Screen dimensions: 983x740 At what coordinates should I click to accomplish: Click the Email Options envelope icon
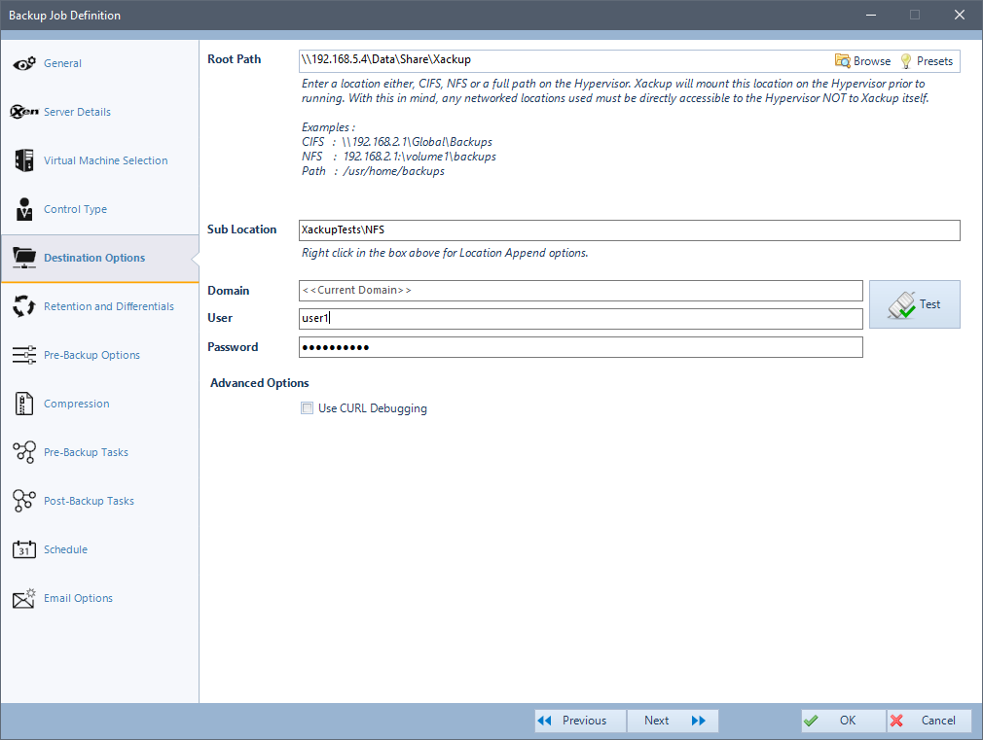point(24,598)
